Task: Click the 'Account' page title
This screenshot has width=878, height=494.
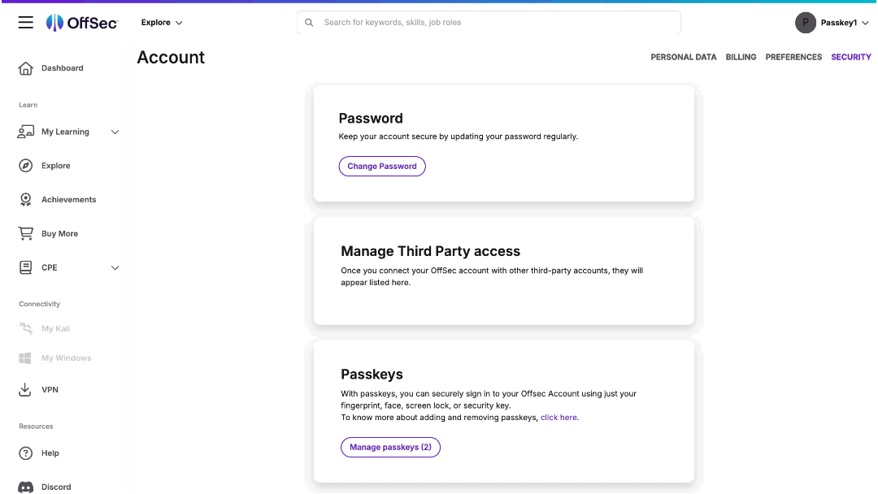Action: click(x=171, y=58)
